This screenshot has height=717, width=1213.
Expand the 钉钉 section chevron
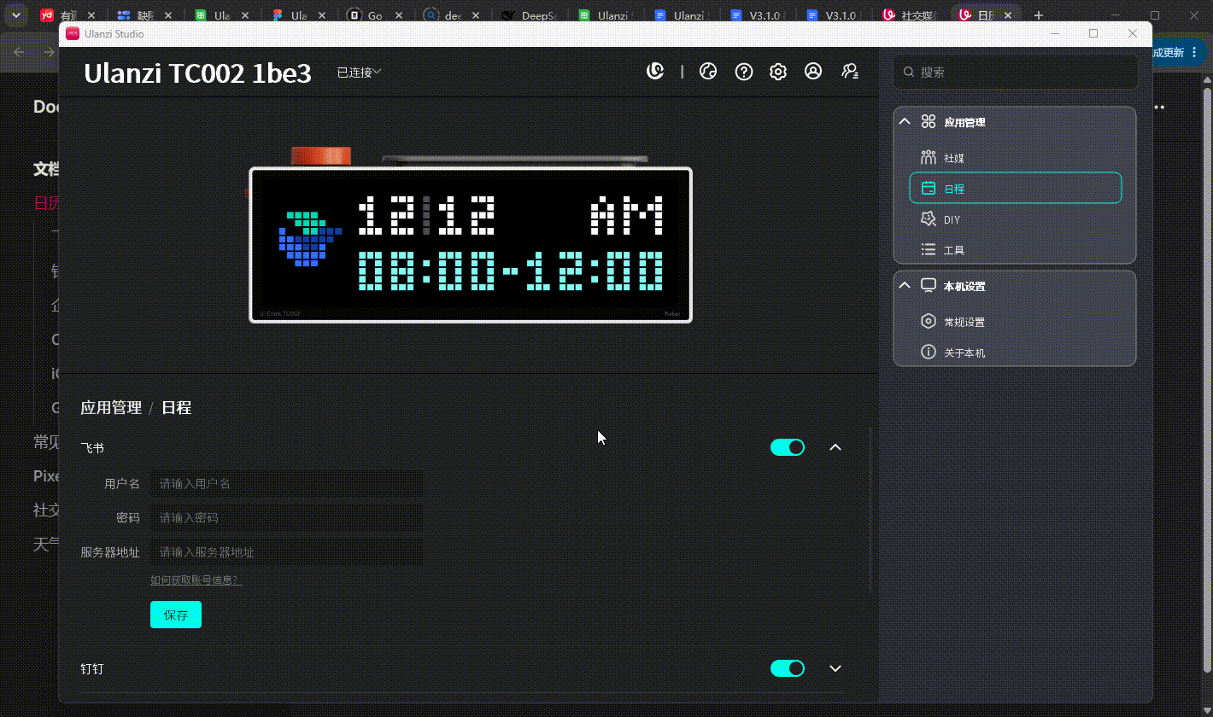(835, 668)
